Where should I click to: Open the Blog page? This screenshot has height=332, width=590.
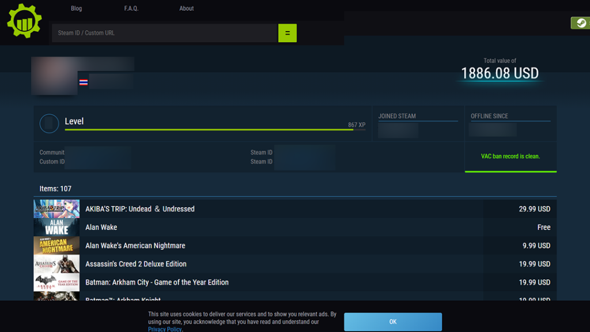pos(77,8)
